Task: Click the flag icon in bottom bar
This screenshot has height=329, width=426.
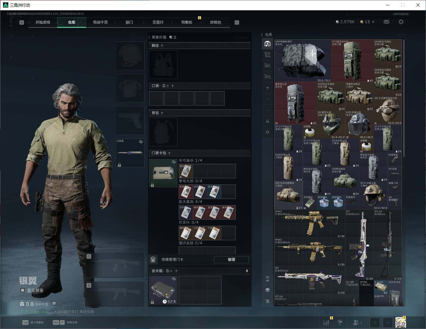Action: [x=340, y=322]
